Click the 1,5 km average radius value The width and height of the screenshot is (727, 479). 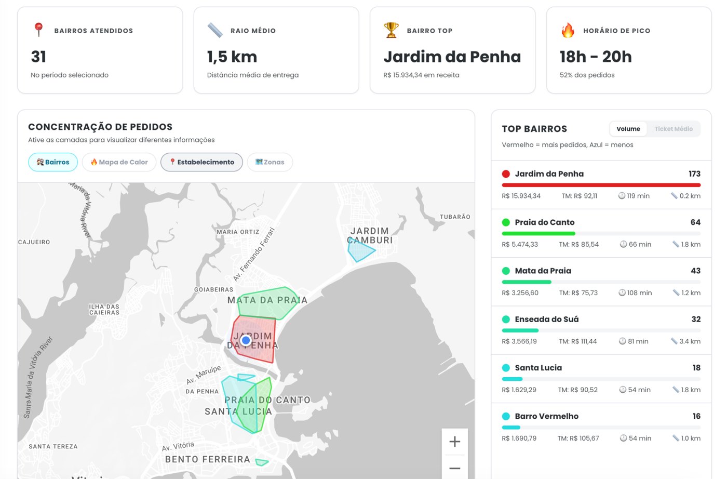(x=232, y=57)
